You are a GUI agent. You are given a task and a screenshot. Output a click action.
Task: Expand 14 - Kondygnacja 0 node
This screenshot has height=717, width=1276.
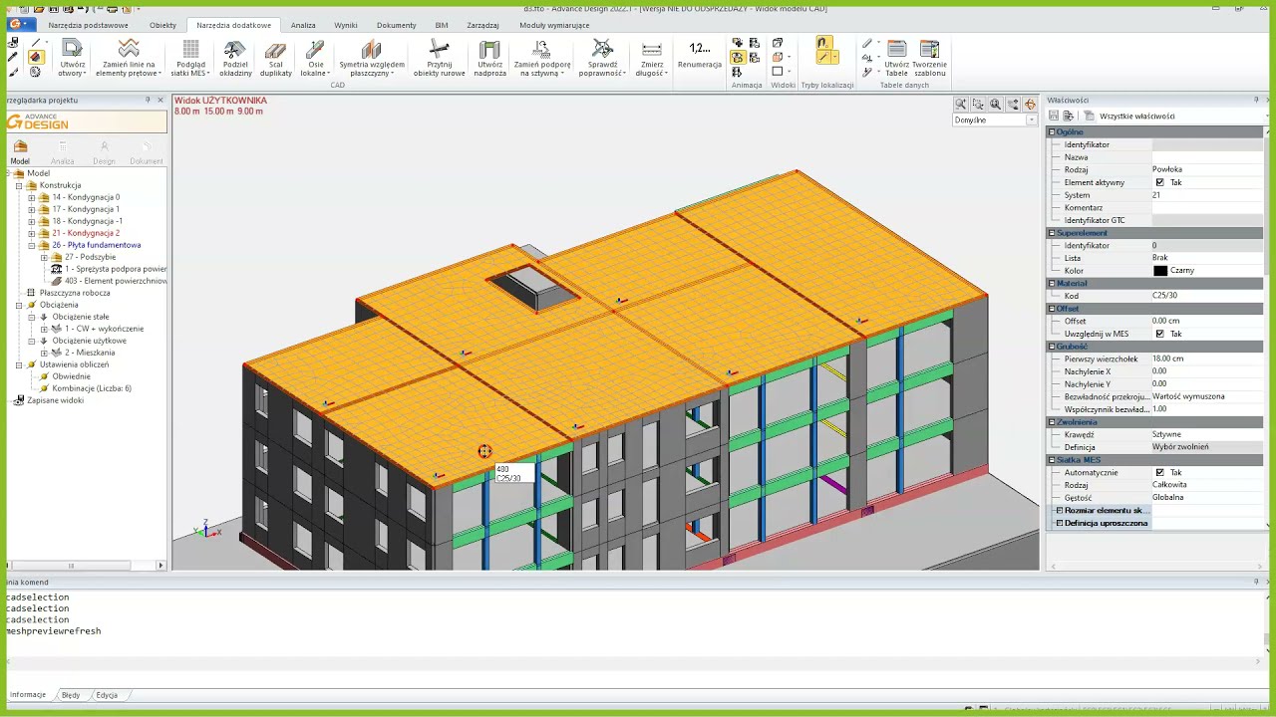pos(31,197)
